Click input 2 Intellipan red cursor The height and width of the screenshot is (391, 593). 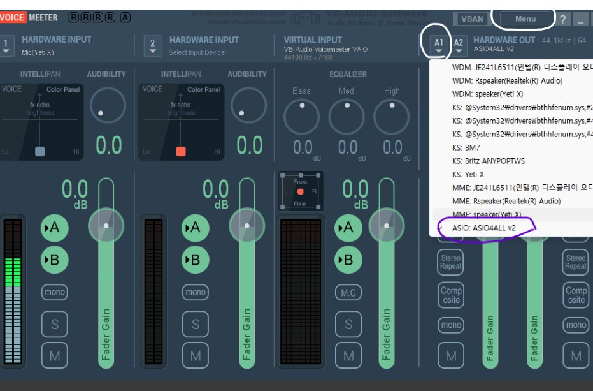(181, 152)
